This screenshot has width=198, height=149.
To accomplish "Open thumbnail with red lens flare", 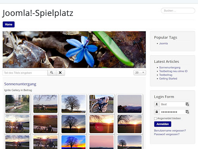I will pyautogui.click(x=101, y=124).
